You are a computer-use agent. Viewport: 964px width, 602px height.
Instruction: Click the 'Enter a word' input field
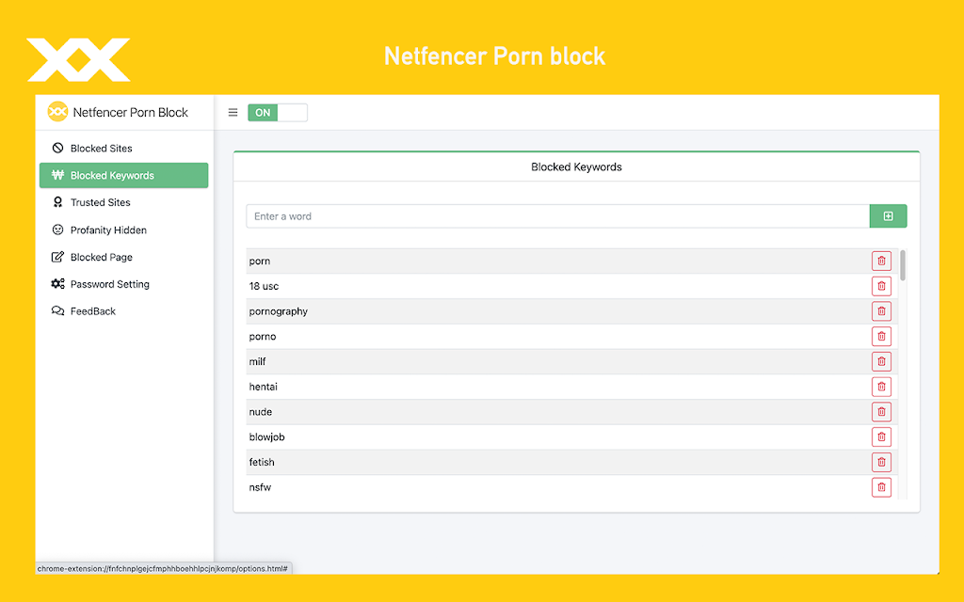[x=557, y=216]
